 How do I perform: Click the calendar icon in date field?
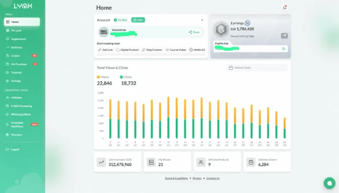[x=231, y=68]
